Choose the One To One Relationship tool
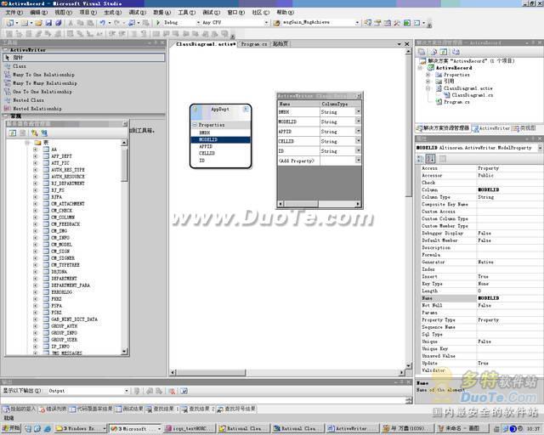Viewport: 544px width, 435px height. [x=42, y=92]
